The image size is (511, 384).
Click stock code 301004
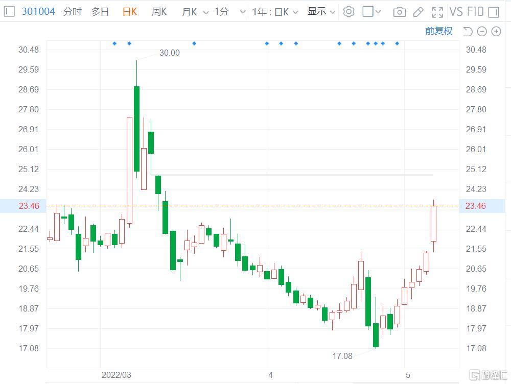[x=38, y=11]
